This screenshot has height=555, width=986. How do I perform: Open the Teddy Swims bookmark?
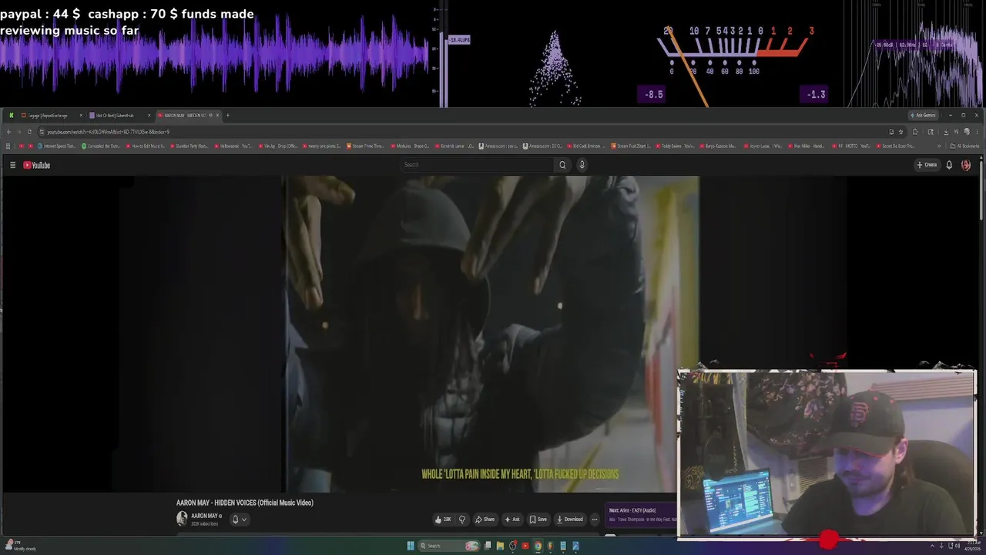pos(676,146)
